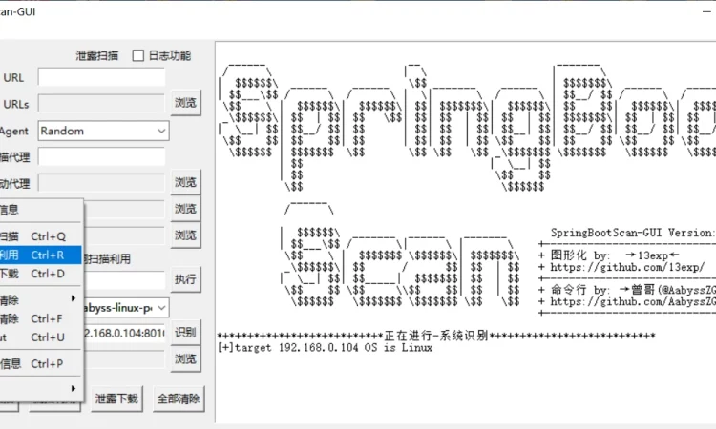Select 清除 Ctrl+F menu entry
This screenshot has width=716, height=429.
point(40,318)
